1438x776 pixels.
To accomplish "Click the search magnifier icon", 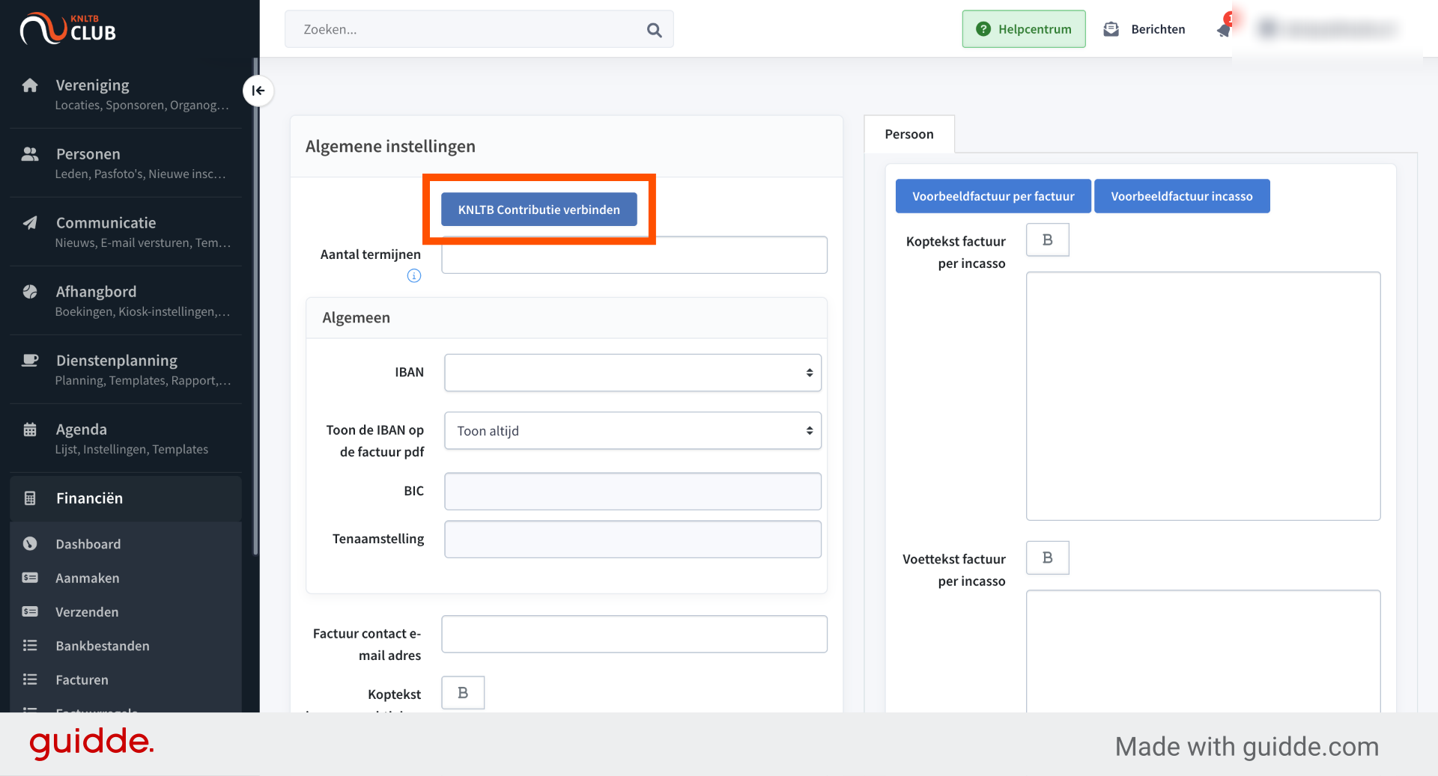I will 654,30.
